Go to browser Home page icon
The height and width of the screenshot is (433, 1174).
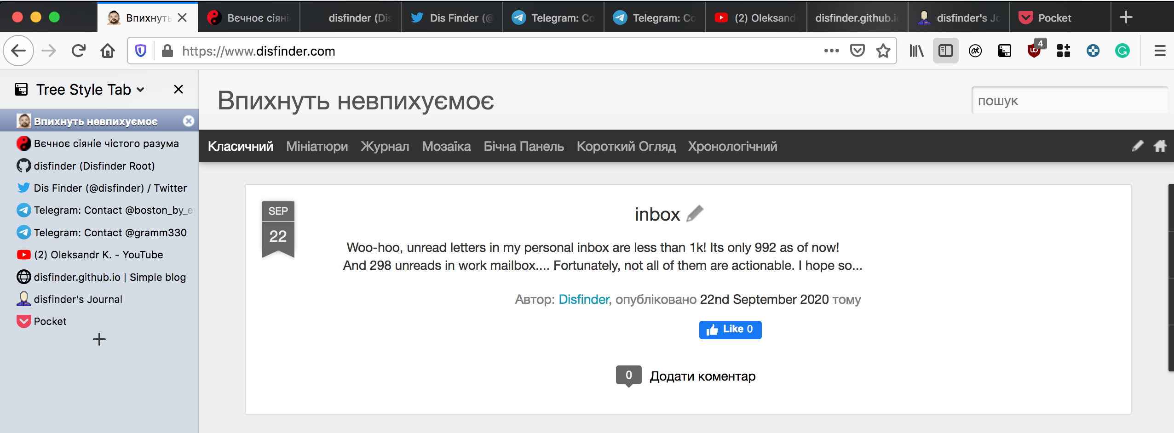pyautogui.click(x=108, y=51)
